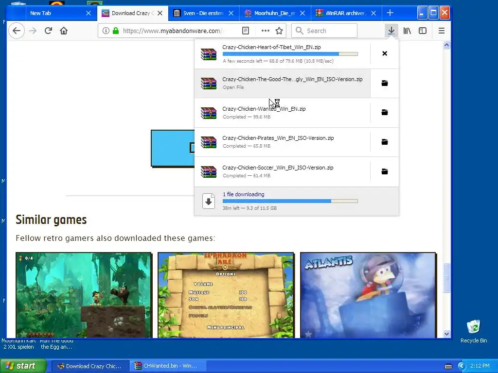Screen dimensions: 498x373
Task: Click the Search box in toolbar
Action: tap(324, 31)
